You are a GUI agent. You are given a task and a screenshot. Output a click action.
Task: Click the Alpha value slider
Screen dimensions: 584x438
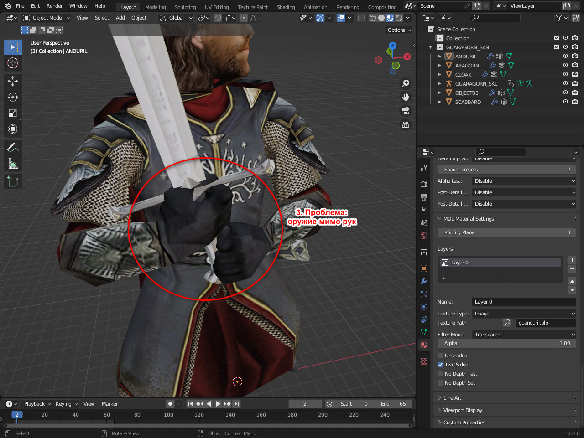pyautogui.click(x=506, y=343)
